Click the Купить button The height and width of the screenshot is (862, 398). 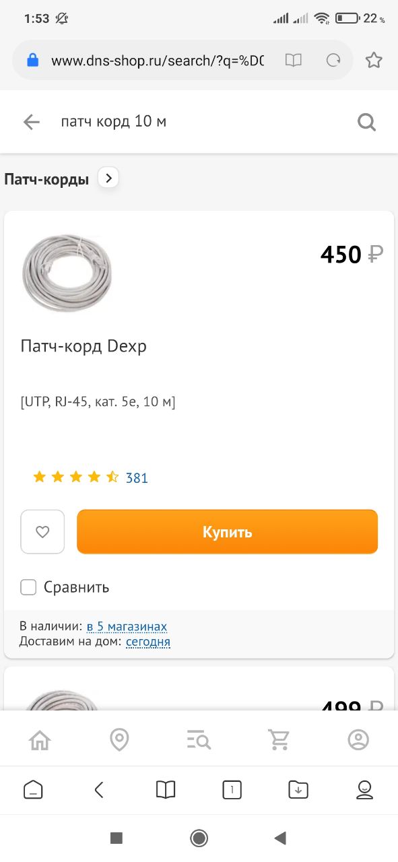(x=228, y=532)
